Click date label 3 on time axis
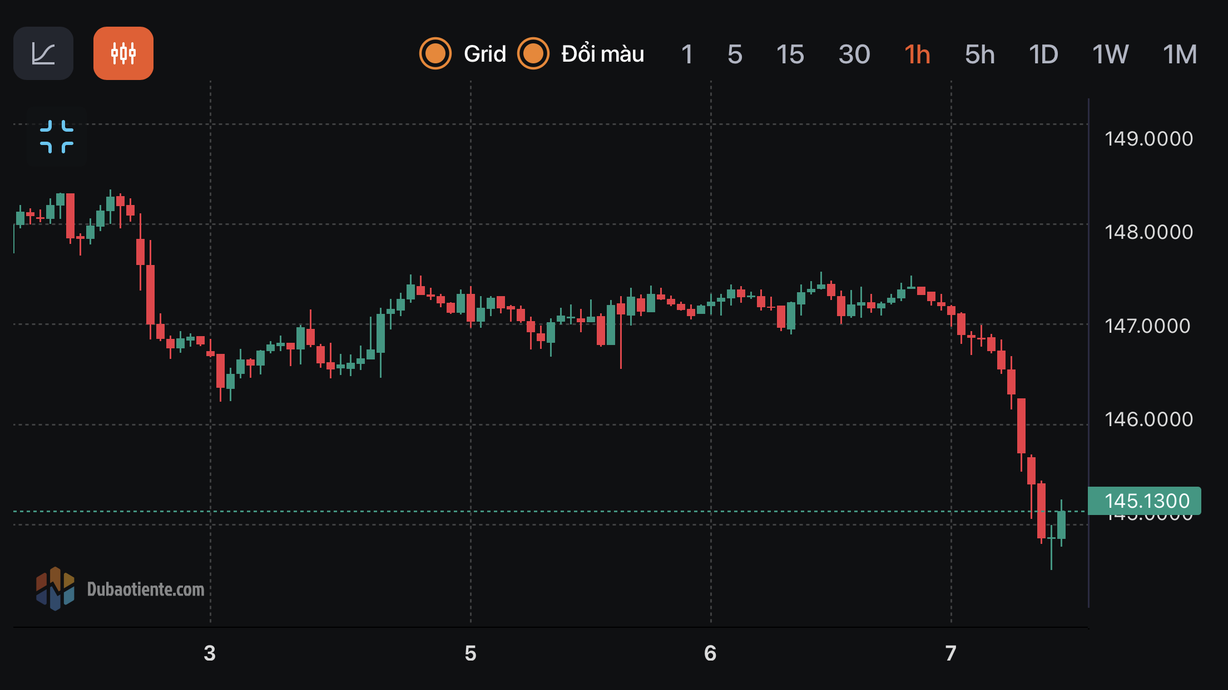This screenshot has width=1228, height=690. coord(210,653)
